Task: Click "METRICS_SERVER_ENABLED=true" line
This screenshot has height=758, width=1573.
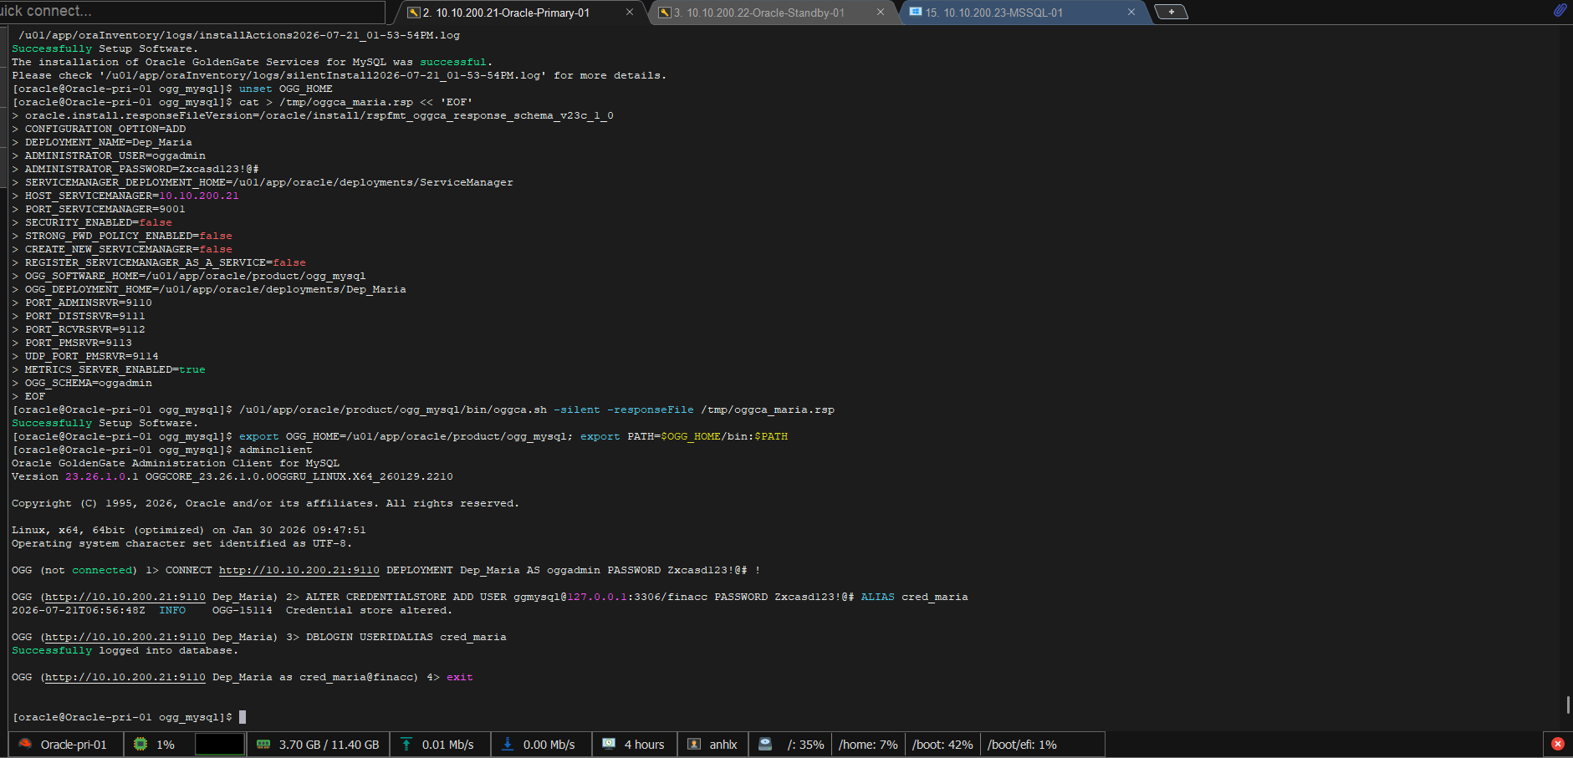Action: [115, 369]
